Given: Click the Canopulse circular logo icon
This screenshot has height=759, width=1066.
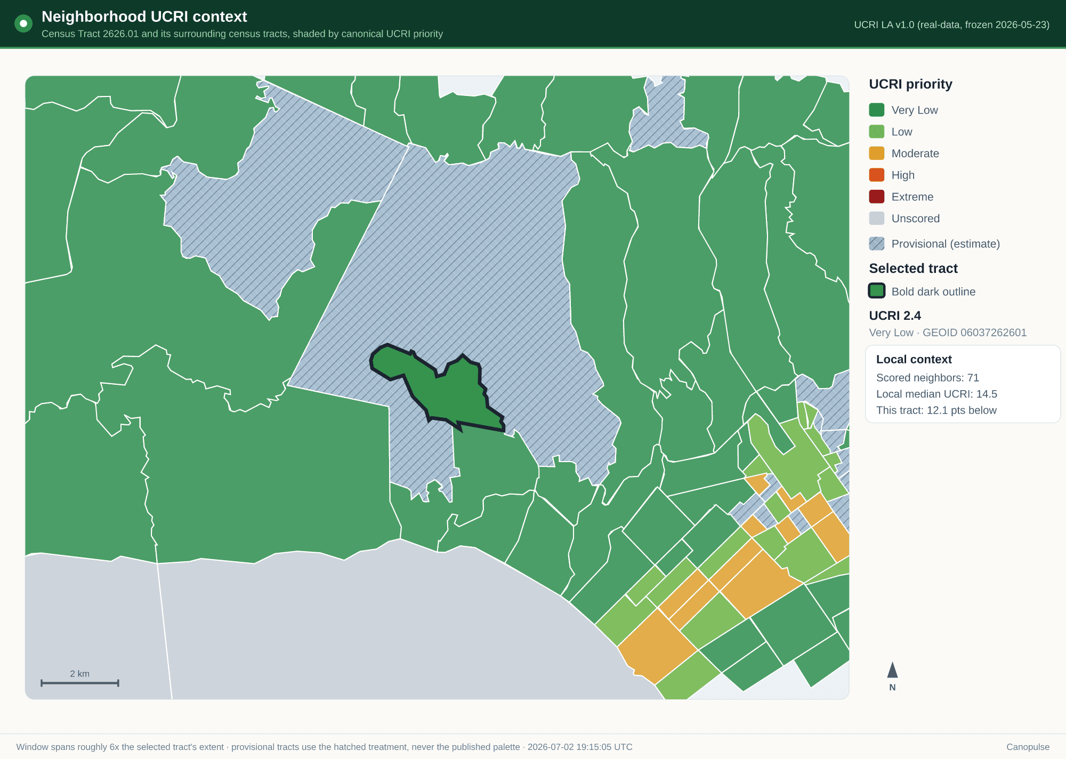Looking at the screenshot, I should point(23,23).
